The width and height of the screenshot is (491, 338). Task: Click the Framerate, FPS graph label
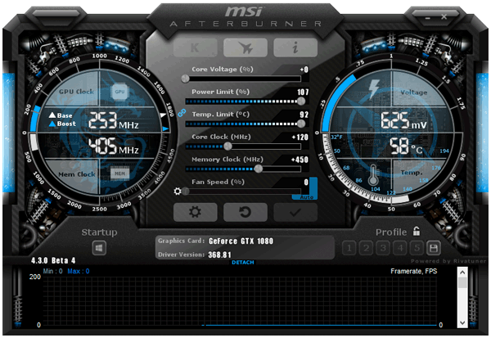coord(413,271)
